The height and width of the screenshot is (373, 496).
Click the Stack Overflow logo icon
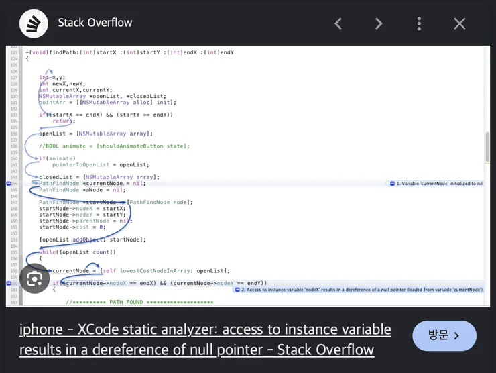click(x=34, y=23)
